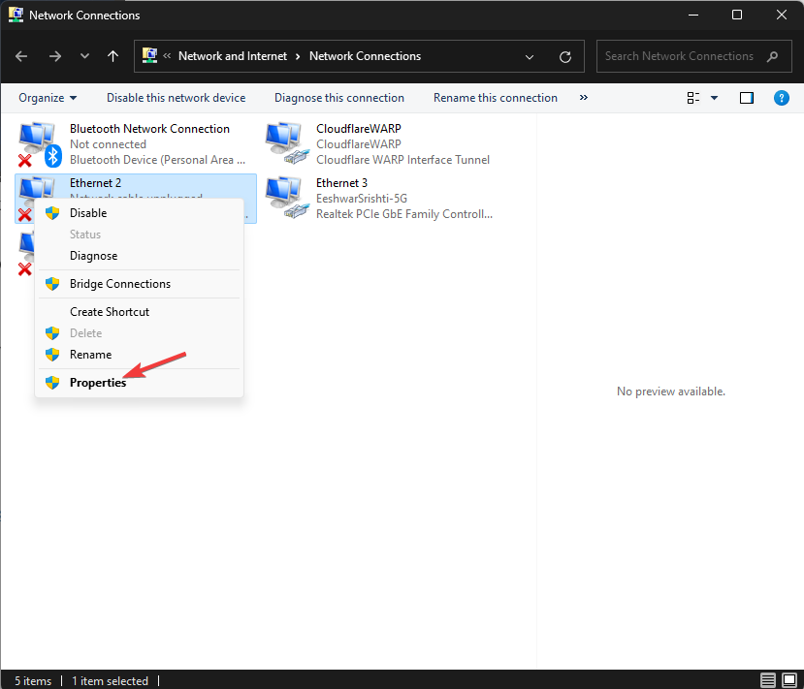Switch to details view in status bar

tap(767, 680)
